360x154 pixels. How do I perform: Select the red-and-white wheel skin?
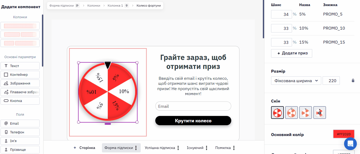(x=277, y=113)
